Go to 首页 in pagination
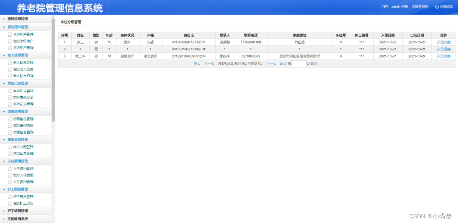This screenshot has width=458, height=223. coord(197,63)
